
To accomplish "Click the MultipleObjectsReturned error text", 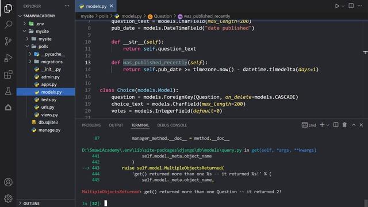I will pyautogui.click(x=110, y=191).
